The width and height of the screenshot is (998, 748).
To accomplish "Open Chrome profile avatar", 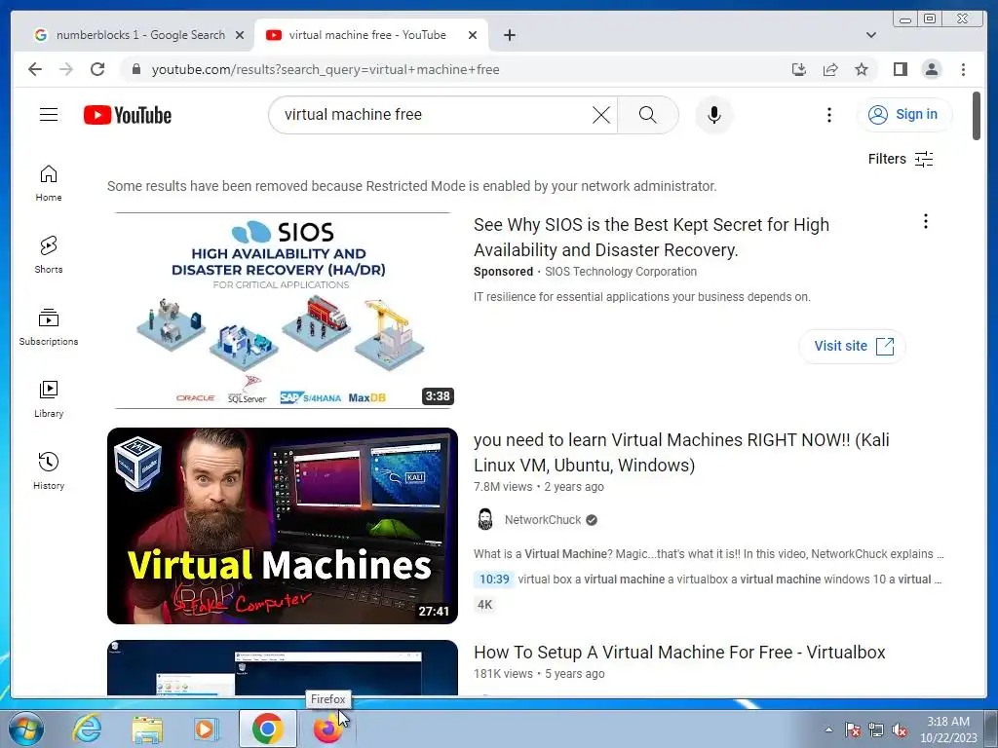I will [931, 69].
